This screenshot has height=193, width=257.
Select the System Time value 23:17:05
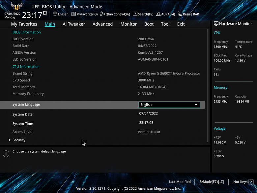pyautogui.click(x=146, y=123)
